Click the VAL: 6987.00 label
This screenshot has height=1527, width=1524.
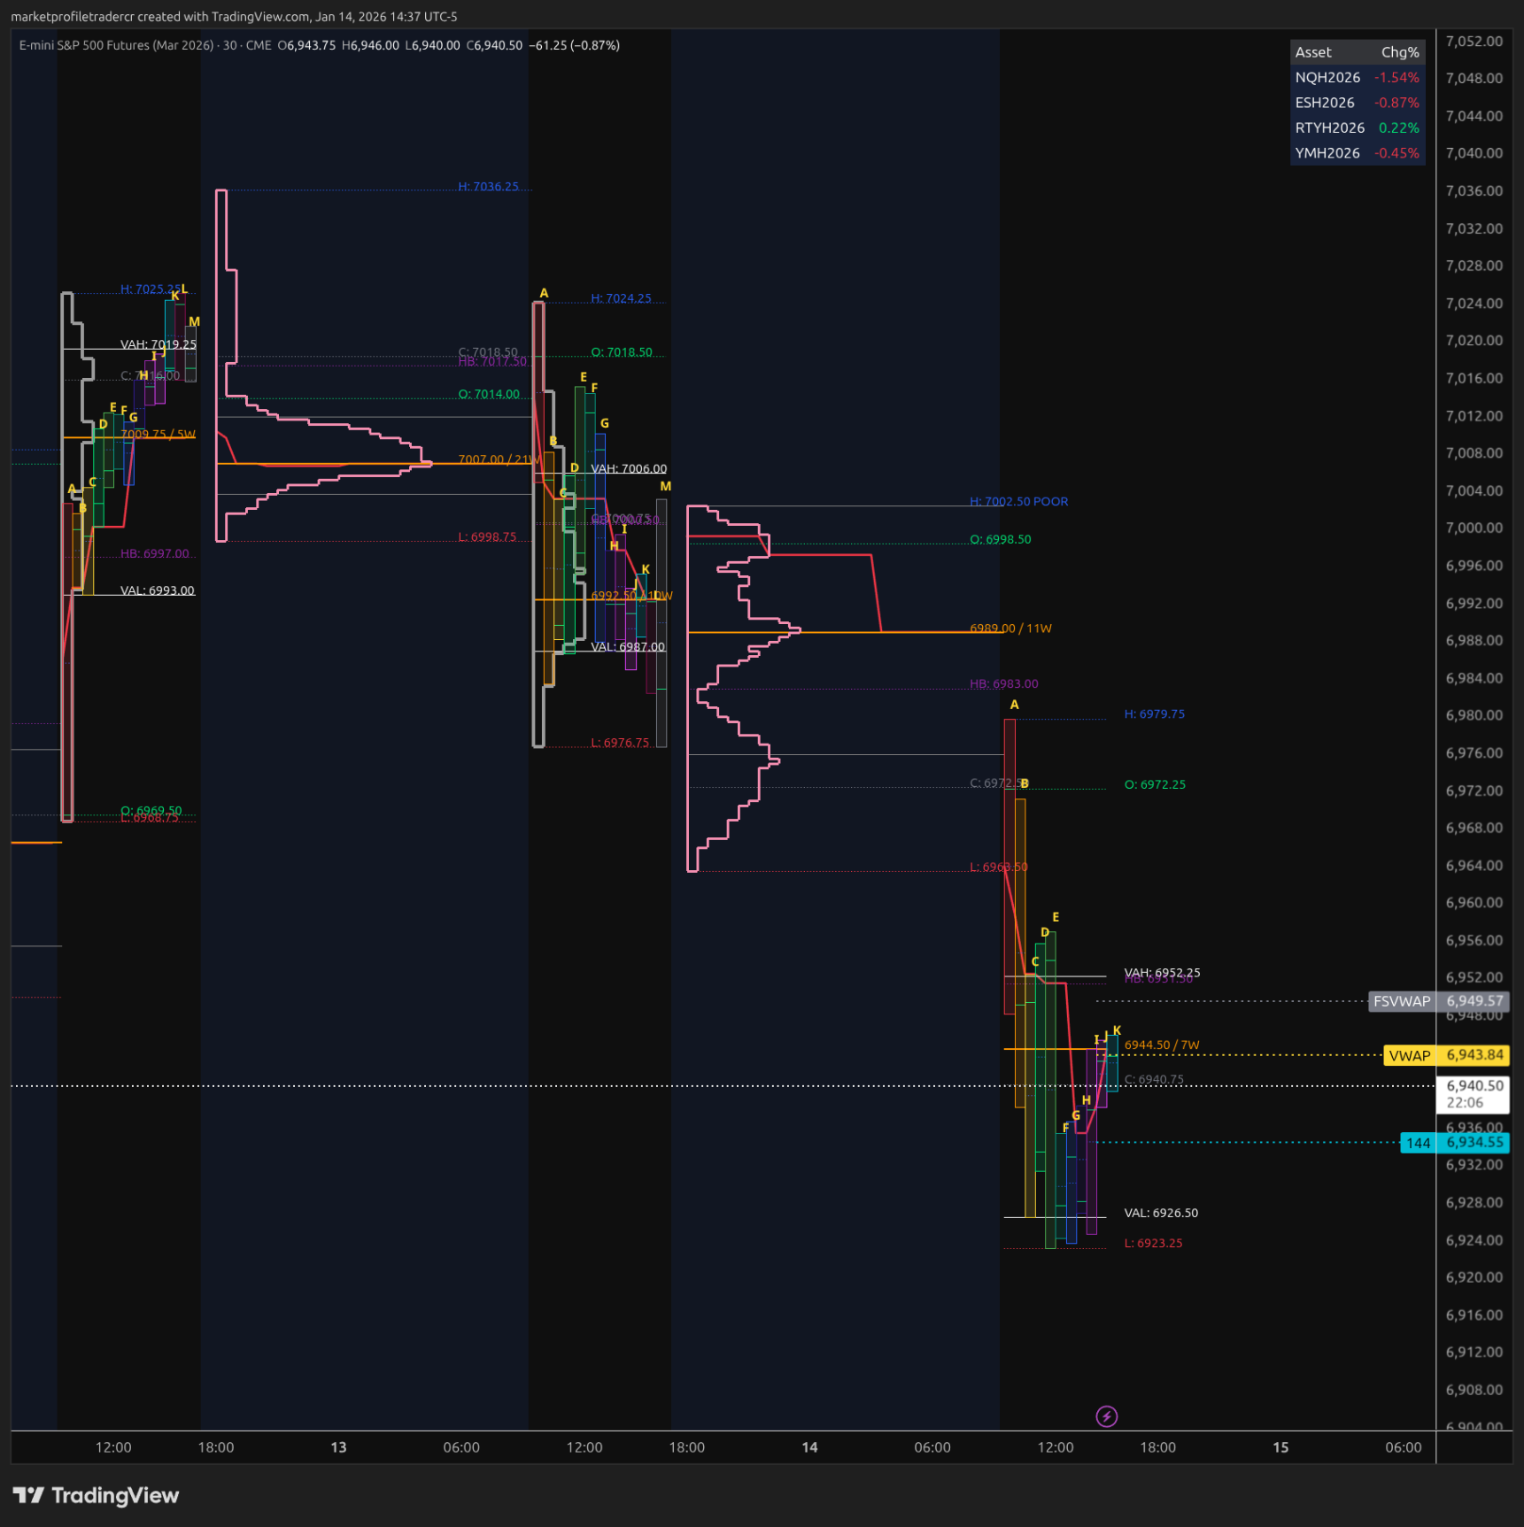pos(628,646)
